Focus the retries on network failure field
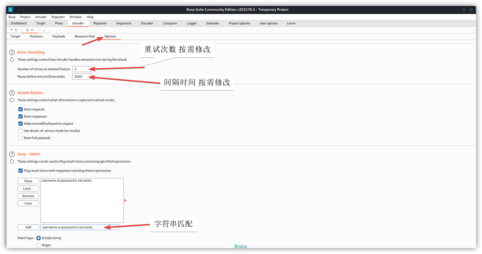The image size is (482, 254). click(x=82, y=69)
